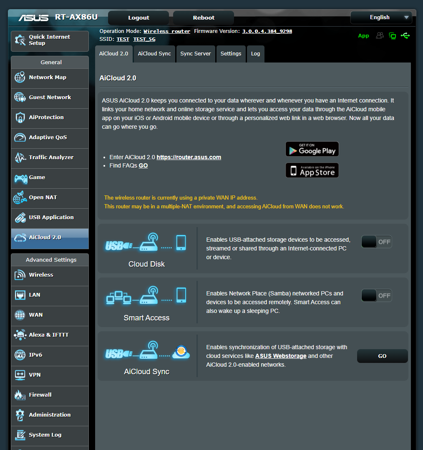Screen dimensions: 423x450
Task: Open the https://router.asus.com link
Action: coord(189,157)
